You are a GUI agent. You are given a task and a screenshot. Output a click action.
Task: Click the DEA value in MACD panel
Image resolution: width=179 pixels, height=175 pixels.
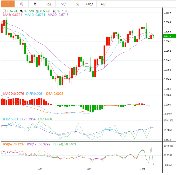click(x=55, y=93)
